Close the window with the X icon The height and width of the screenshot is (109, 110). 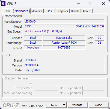coord(103,4)
